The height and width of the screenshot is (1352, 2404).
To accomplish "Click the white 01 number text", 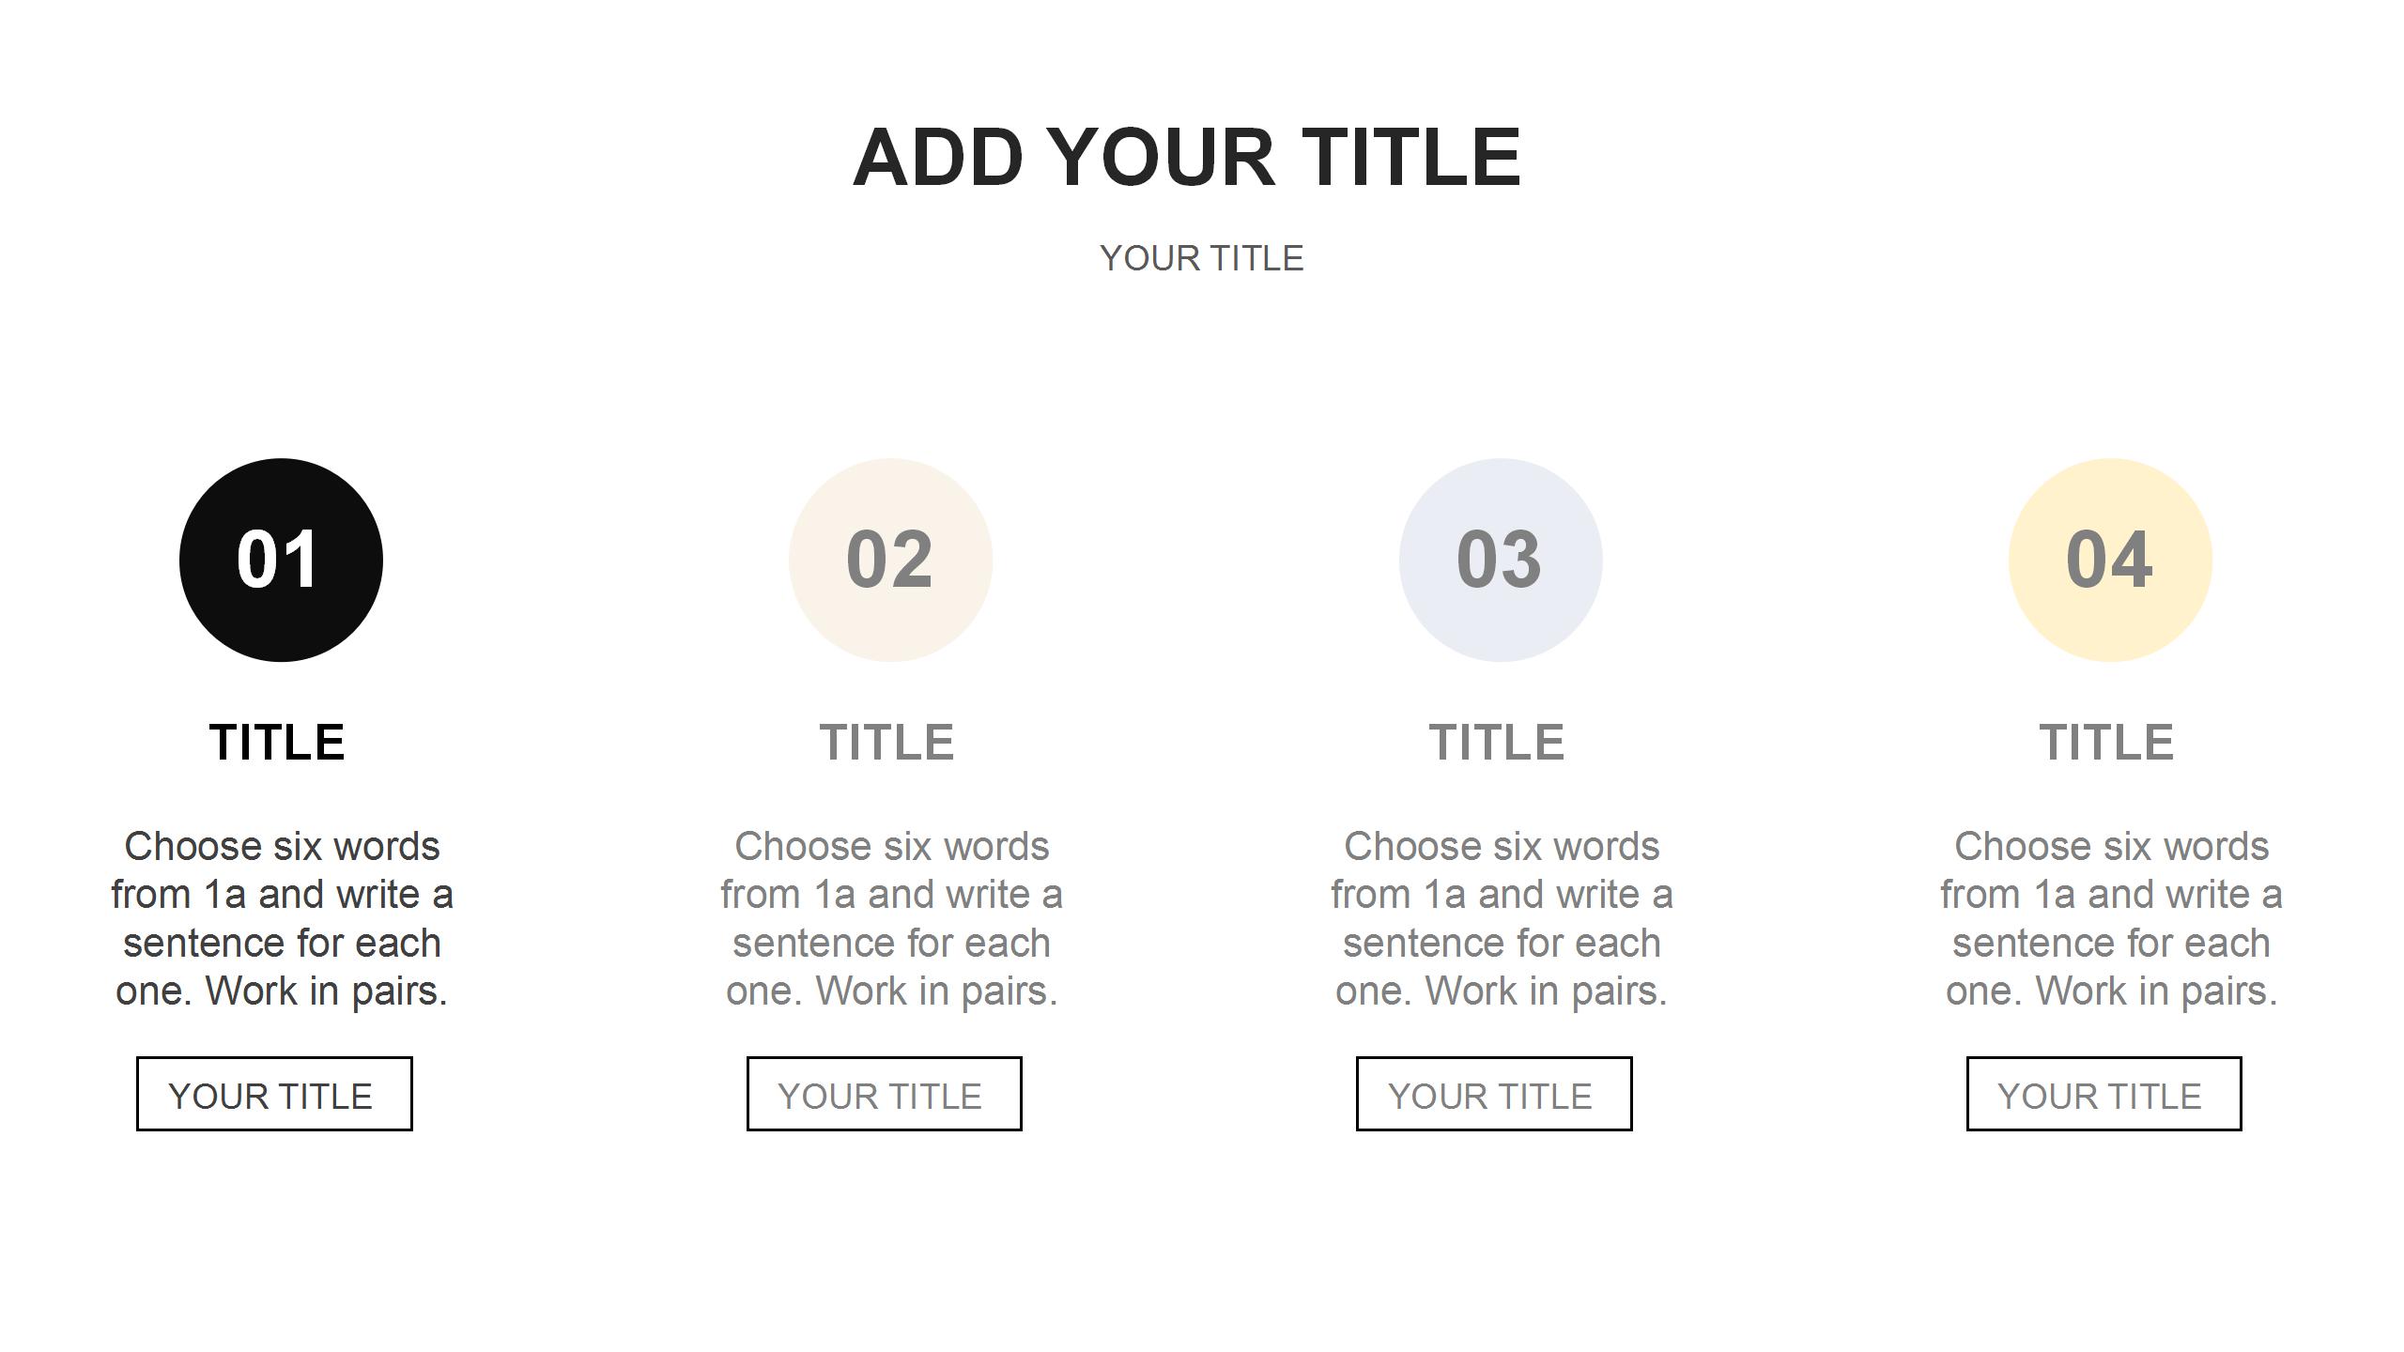I will click(278, 560).
